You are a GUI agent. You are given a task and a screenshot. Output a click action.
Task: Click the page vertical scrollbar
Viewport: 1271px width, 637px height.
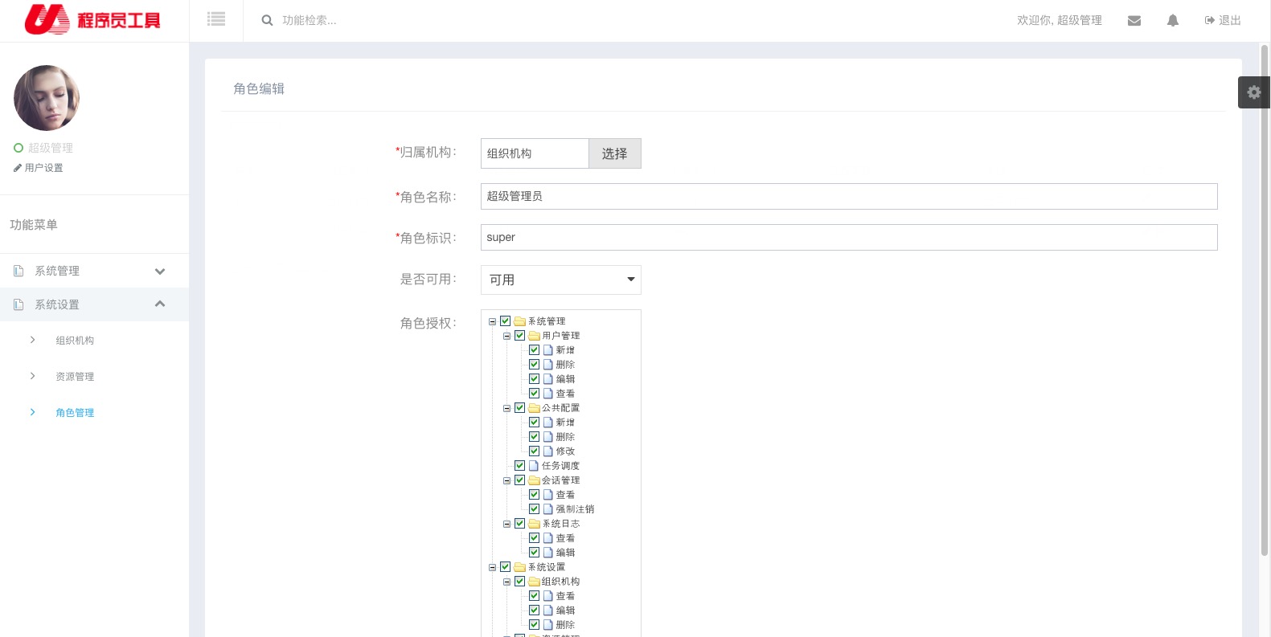click(1265, 301)
